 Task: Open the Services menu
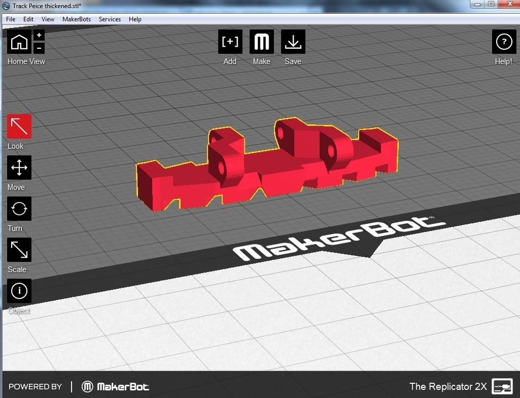110,19
